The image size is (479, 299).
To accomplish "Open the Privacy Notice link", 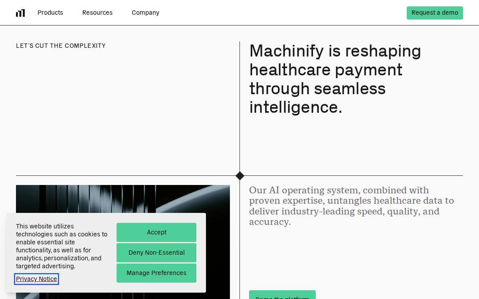I will 36,279.
